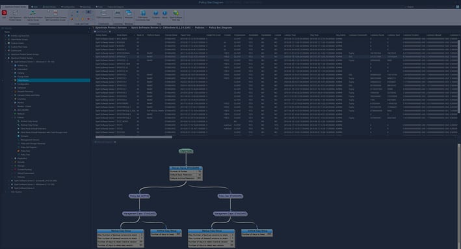The width and height of the screenshot is (461, 249).
Task: Collapse the Spectrum Protect Servers tree node
Action: (x=6, y=58)
